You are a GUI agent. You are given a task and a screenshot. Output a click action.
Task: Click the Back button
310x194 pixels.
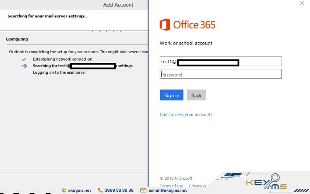point(196,95)
